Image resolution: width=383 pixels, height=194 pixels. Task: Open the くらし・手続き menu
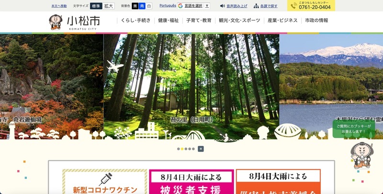coord(136,21)
